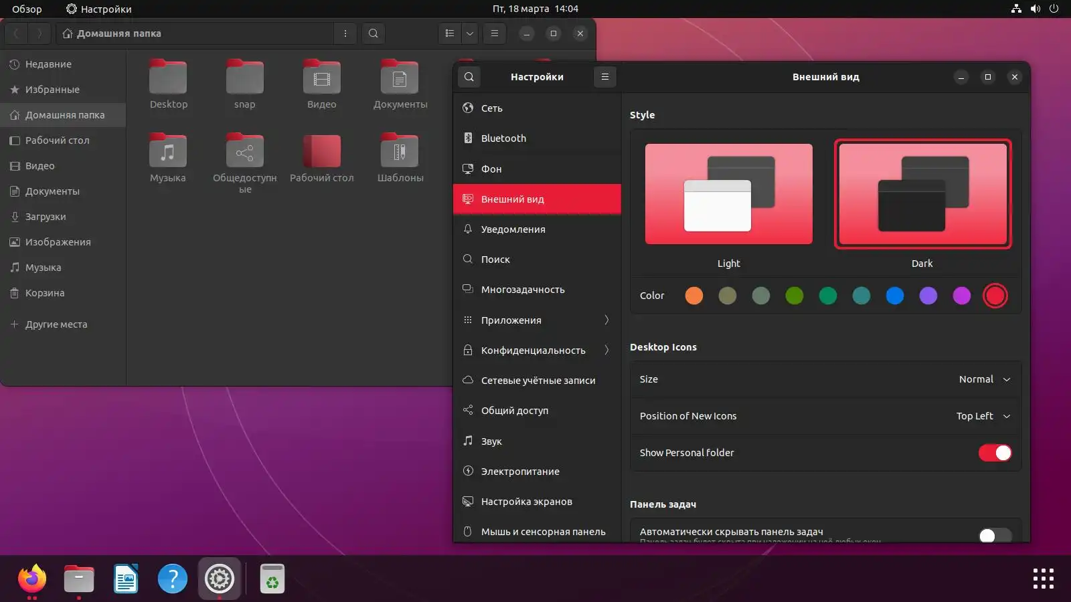This screenshot has width=1071, height=602.
Task: Open Firefox from the dock
Action: click(32, 579)
